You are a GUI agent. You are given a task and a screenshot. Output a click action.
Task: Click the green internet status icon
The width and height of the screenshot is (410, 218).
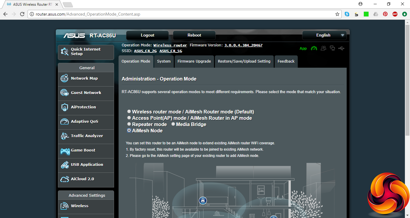[314, 48]
